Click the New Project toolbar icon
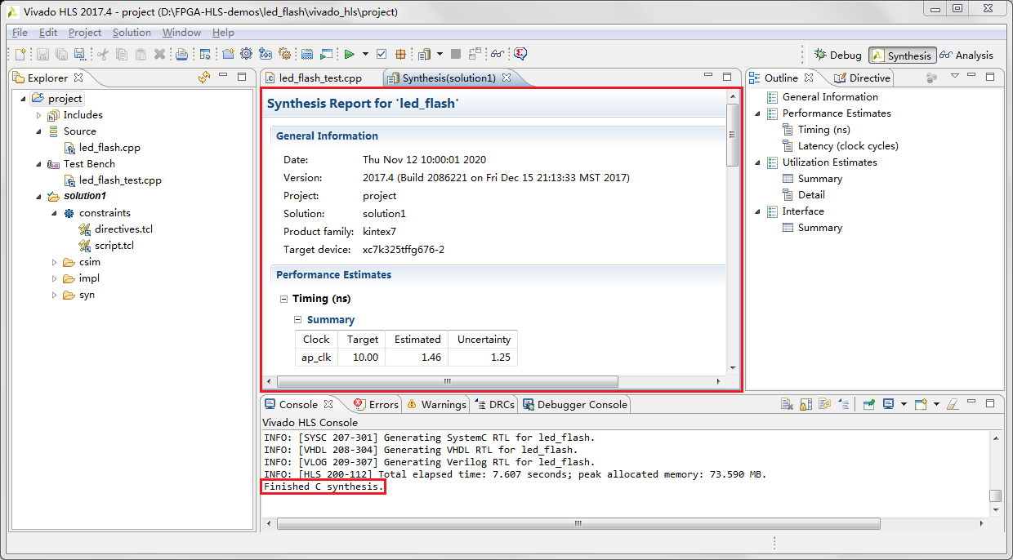 tap(228, 55)
